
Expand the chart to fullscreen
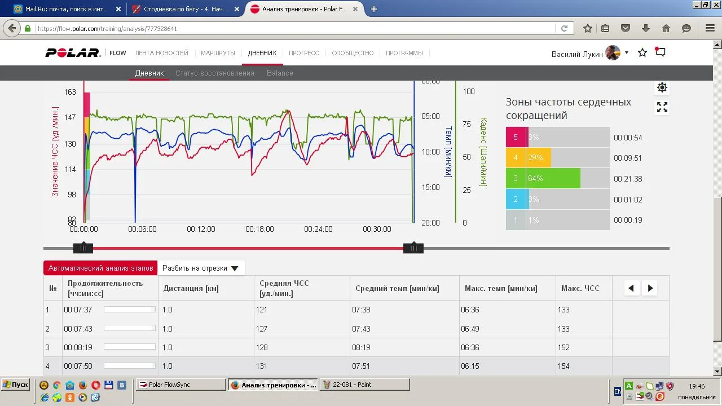662,107
